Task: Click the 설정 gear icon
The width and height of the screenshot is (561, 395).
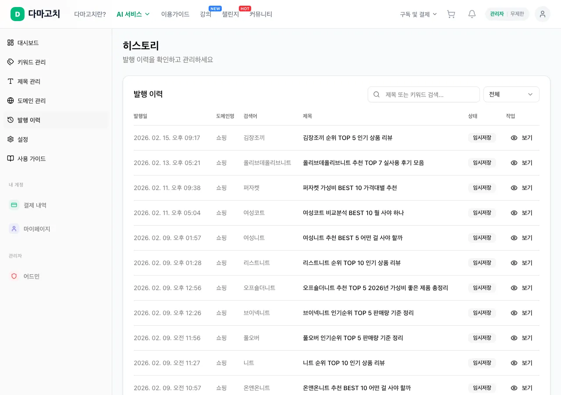Action: pyautogui.click(x=11, y=139)
